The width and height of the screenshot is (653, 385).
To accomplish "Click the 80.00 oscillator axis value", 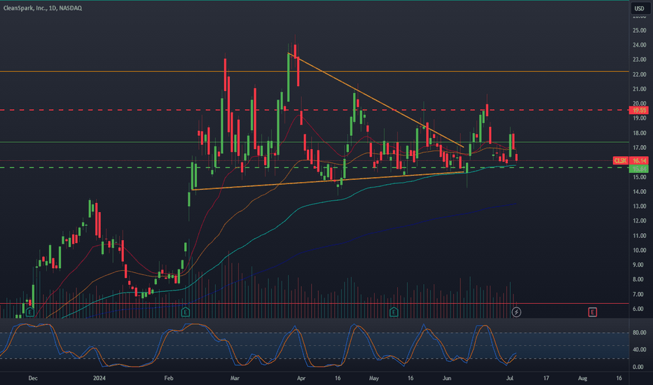I will point(639,332).
